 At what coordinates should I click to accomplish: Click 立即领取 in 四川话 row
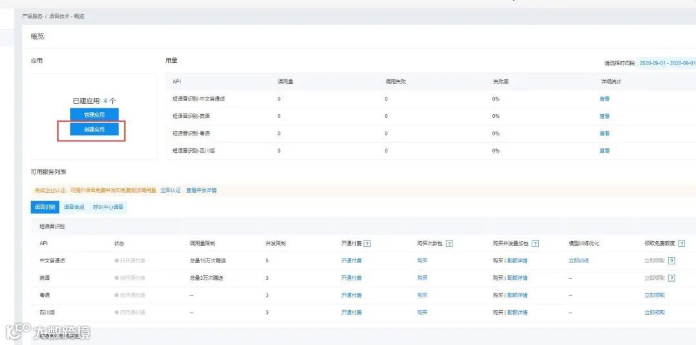point(655,313)
